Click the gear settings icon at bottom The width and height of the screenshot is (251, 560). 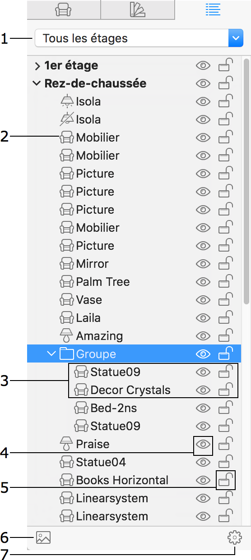pyautogui.click(x=235, y=537)
